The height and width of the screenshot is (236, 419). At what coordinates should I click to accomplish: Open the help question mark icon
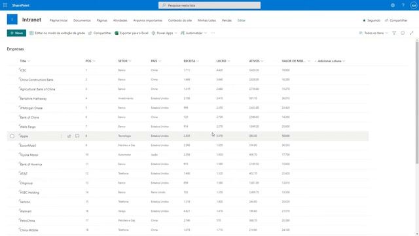pyautogui.click(x=403, y=5)
